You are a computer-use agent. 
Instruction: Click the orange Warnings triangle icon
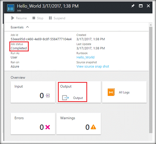pos(93,127)
